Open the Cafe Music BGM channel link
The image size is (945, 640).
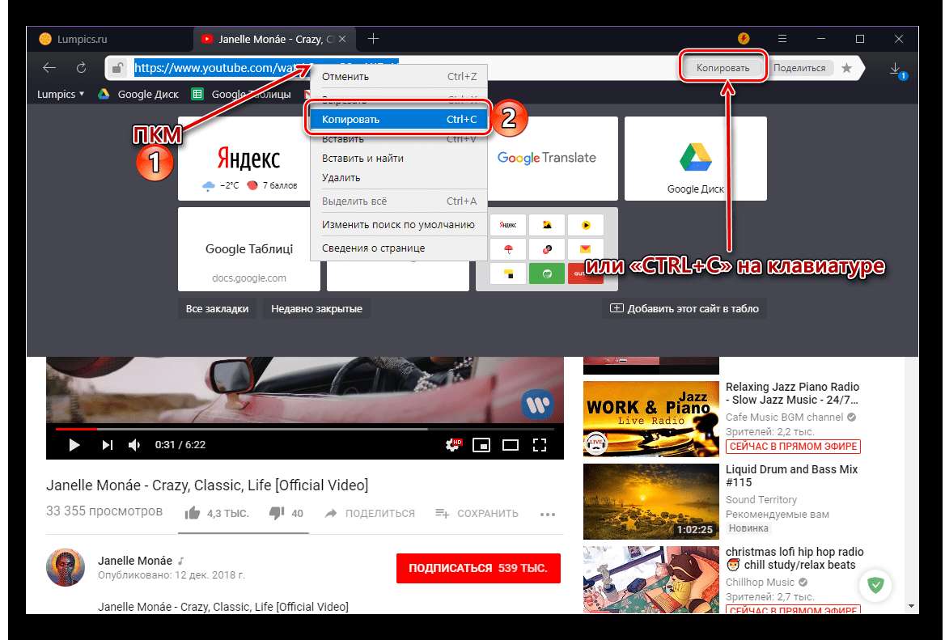coord(784,417)
